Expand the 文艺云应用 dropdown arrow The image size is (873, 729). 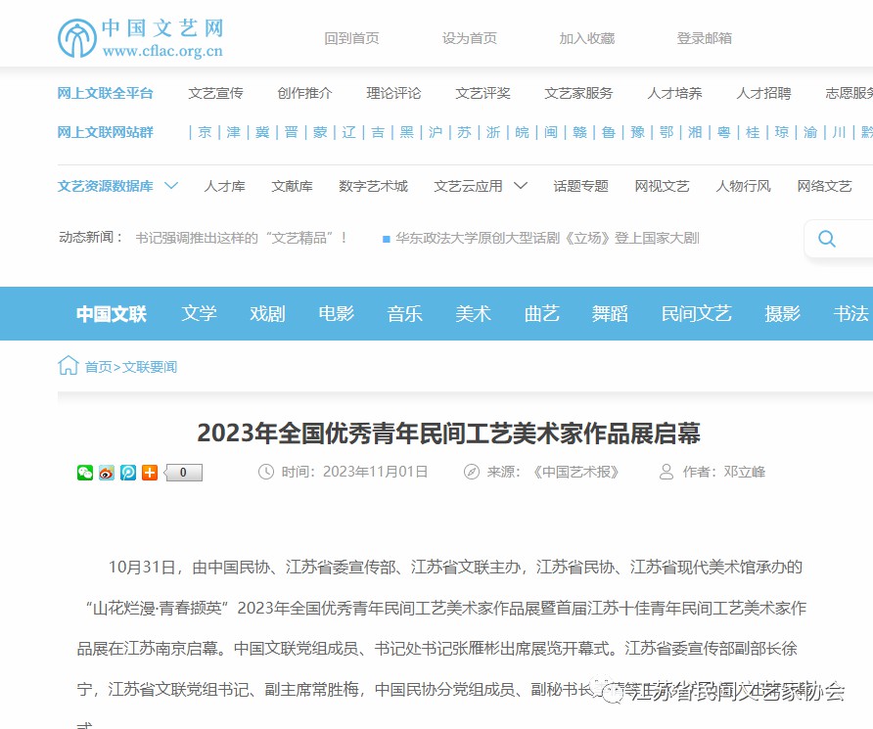pyautogui.click(x=521, y=185)
